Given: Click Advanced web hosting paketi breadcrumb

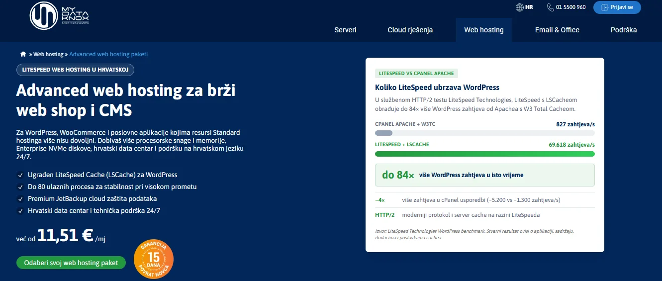Looking at the screenshot, I should 108,54.
